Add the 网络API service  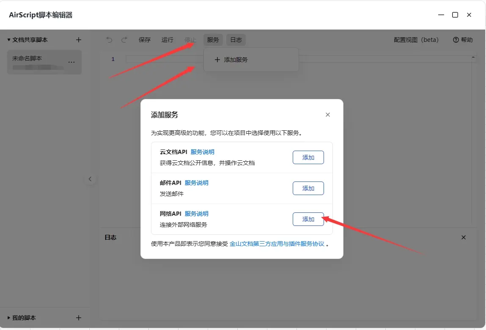308,219
